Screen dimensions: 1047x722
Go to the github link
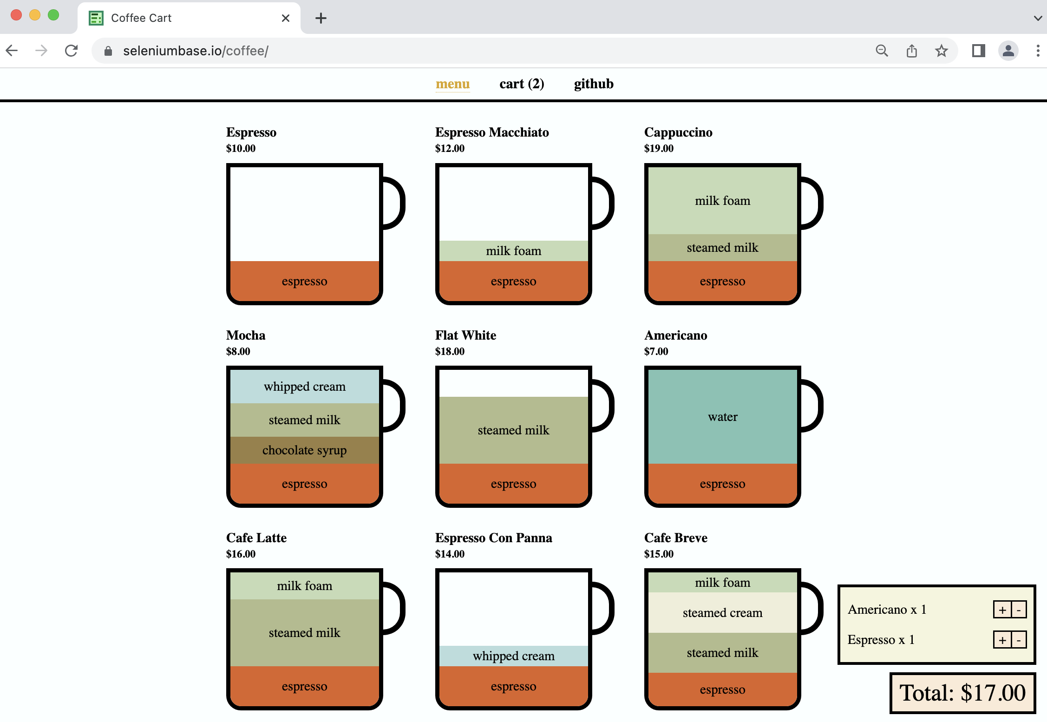[593, 84]
